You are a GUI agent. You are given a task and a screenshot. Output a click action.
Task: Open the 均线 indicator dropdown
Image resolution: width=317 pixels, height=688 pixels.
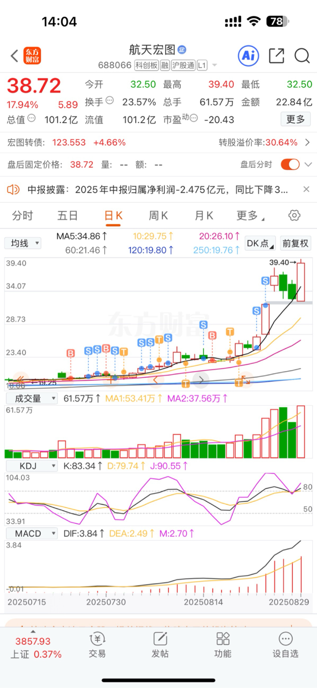point(23,243)
